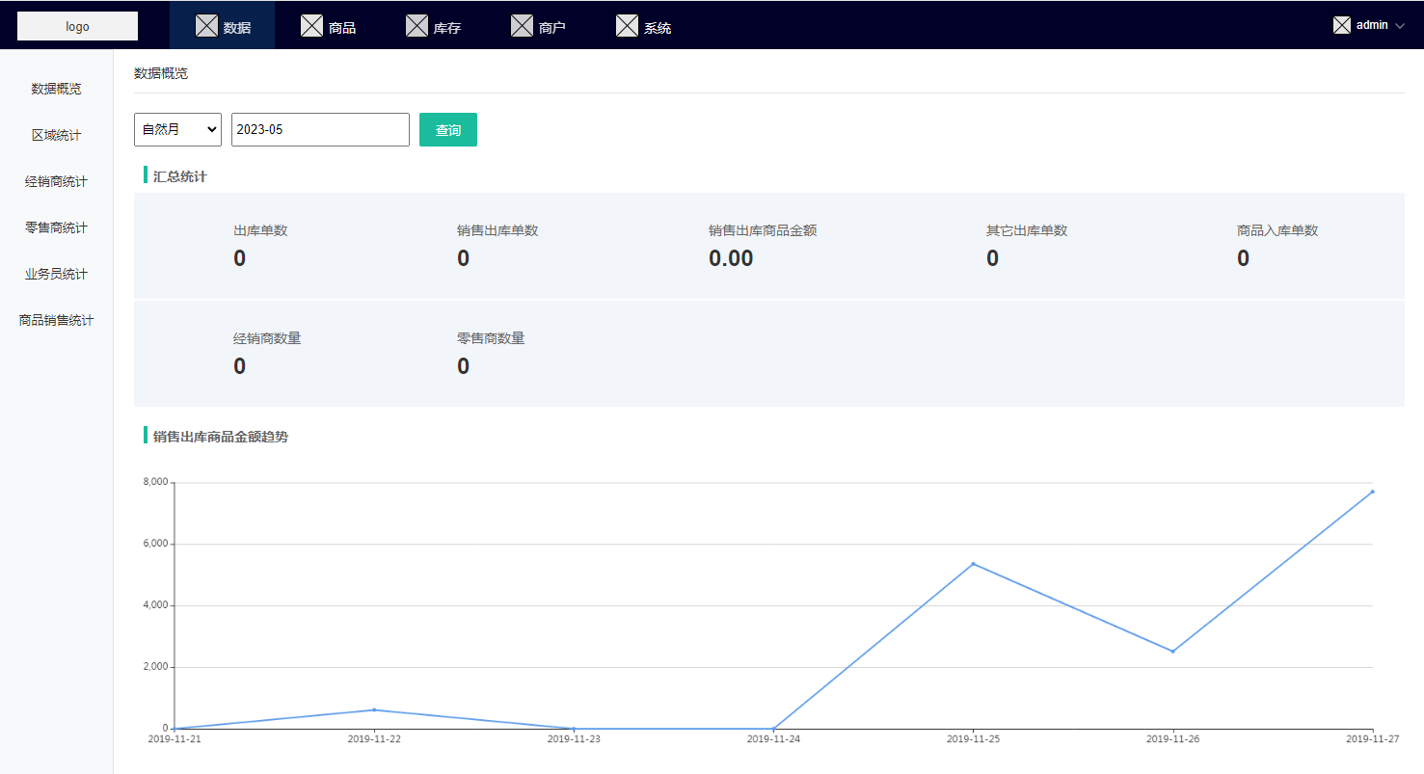
Task: Click the icon beside 系统 in top navigation
Action: [x=627, y=26]
